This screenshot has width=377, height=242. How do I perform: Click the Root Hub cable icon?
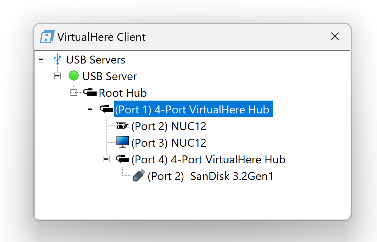click(x=90, y=93)
